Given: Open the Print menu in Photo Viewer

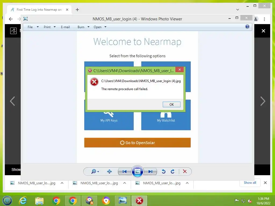Looking at the screenshot, I should (x=47, y=27).
